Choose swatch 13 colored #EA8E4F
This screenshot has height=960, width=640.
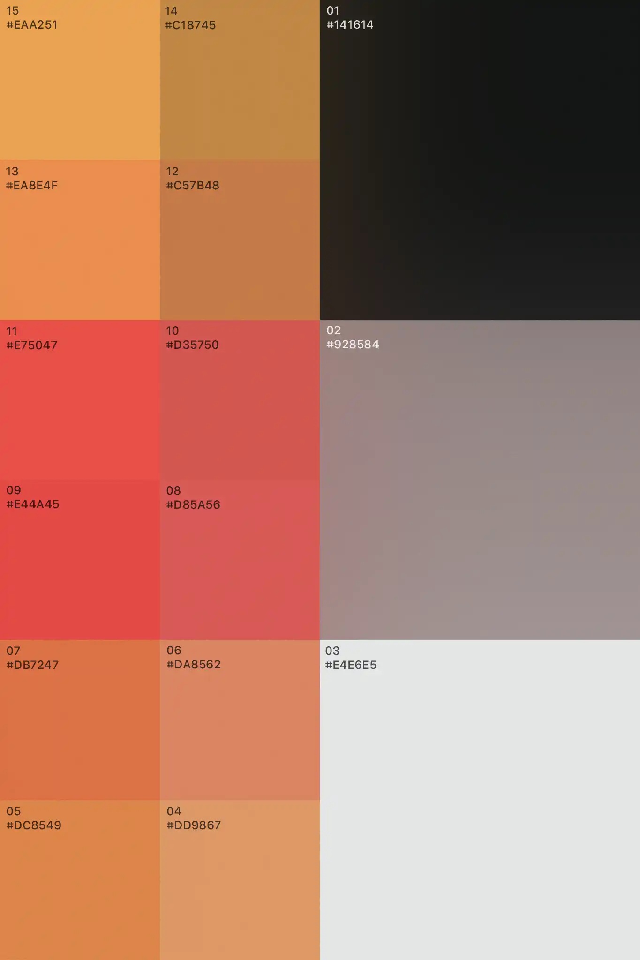point(80,240)
